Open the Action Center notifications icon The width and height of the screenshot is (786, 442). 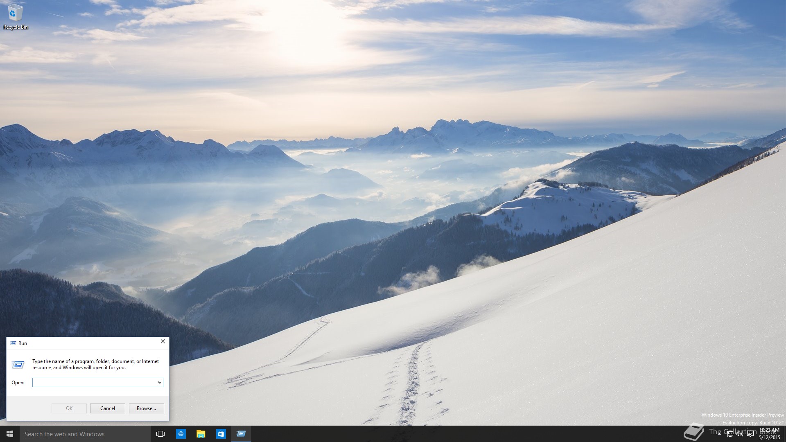pyautogui.click(x=750, y=434)
